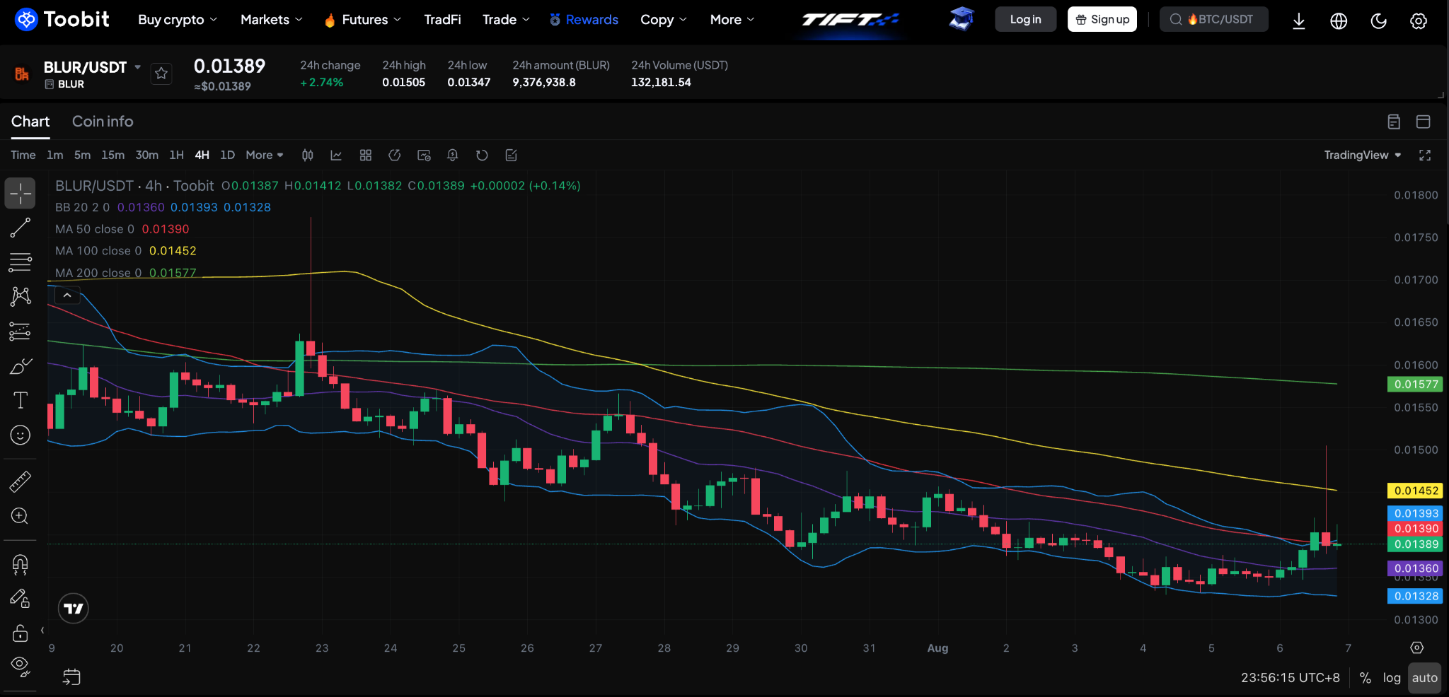Open the More timeframes dropdown
This screenshot has height=697, width=1449.
click(x=265, y=156)
